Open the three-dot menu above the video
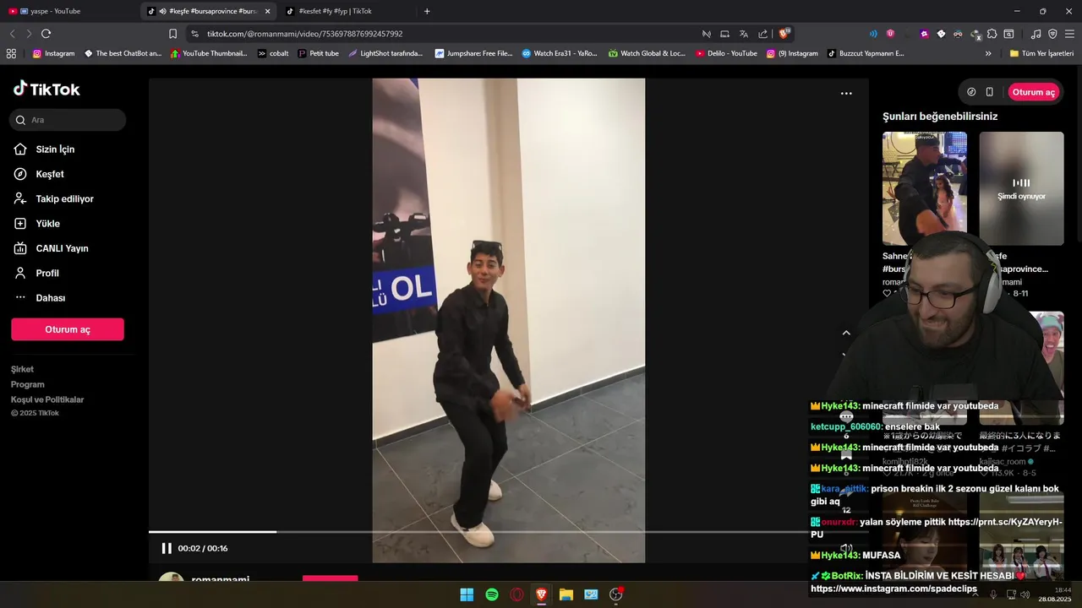Viewport: 1082px width, 608px height. coord(846,94)
